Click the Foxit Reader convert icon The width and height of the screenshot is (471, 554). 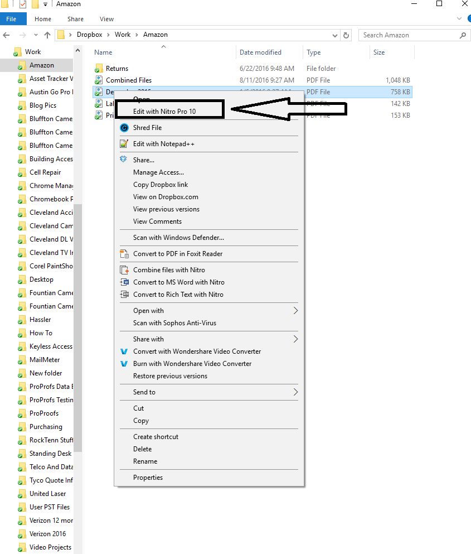click(124, 254)
